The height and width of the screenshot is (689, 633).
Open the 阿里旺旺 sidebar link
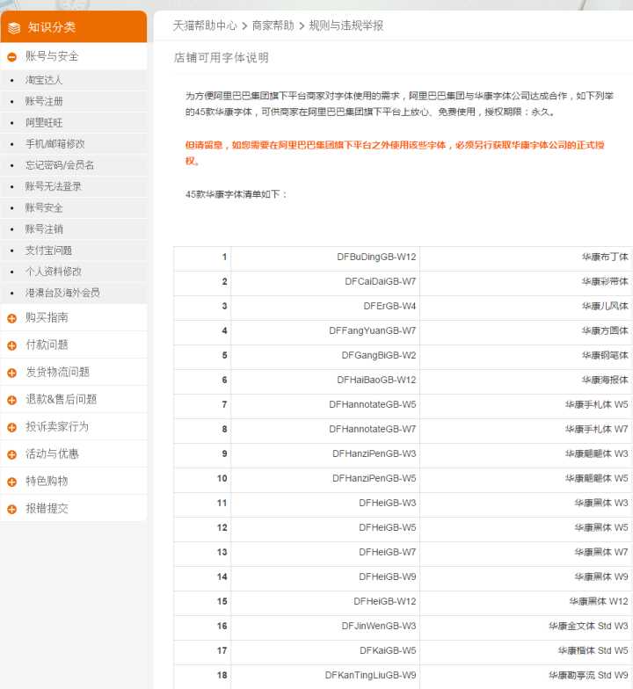click(44, 123)
